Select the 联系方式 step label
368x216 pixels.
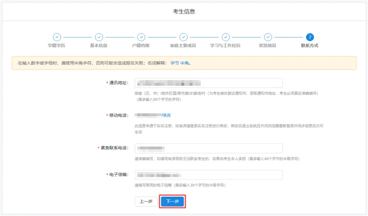point(310,46)
